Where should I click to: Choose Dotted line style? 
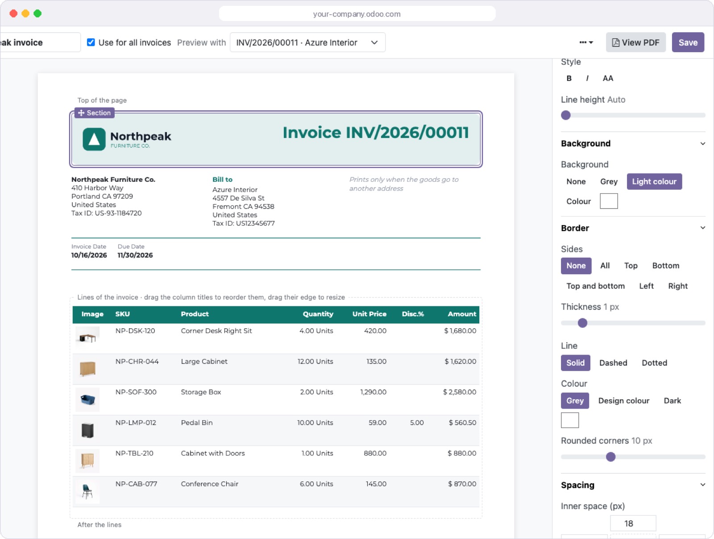tap(654, 363)
